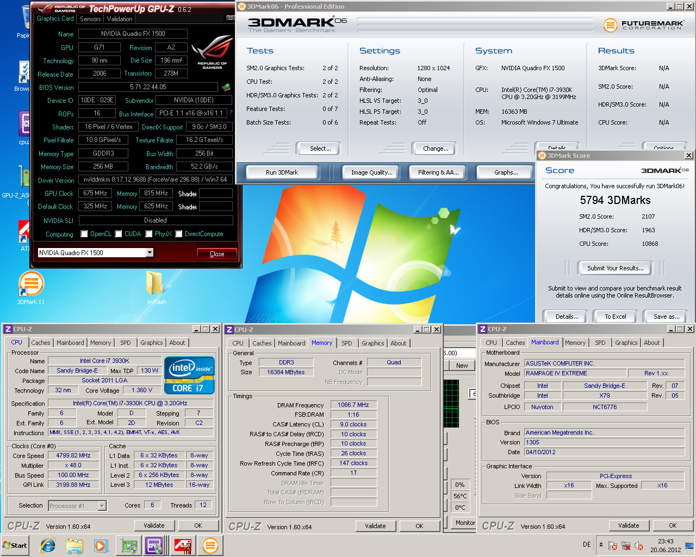Open Mainboard tab in CPU-Z memory window

pyautogui.click(x=291, y=343)
